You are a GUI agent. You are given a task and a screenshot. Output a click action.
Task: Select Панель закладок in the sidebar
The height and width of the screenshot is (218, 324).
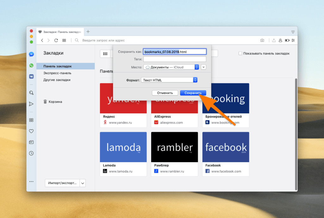coord(65,66)
